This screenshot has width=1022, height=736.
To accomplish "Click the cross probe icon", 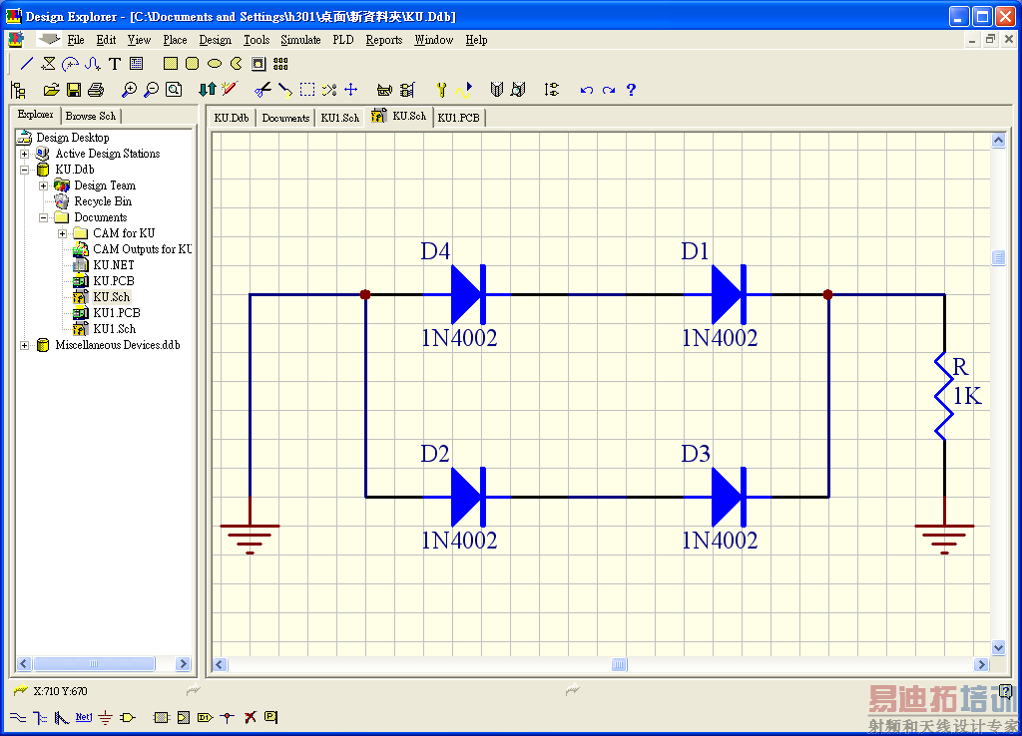I will [230, 90].
